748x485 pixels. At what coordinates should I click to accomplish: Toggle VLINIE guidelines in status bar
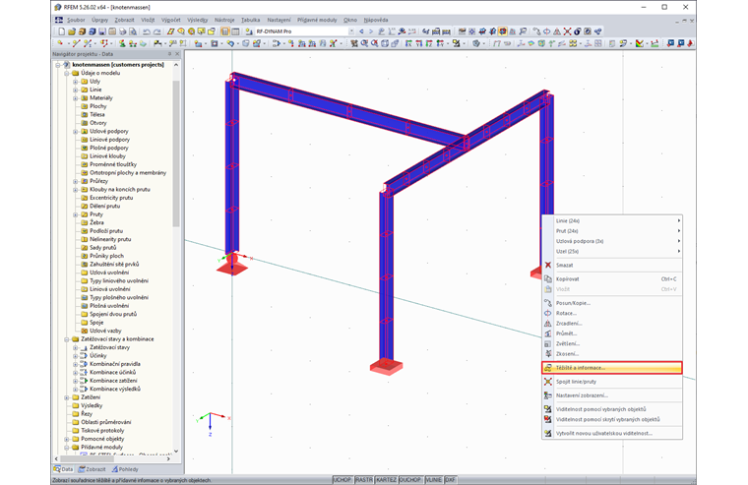click(433, 480)
